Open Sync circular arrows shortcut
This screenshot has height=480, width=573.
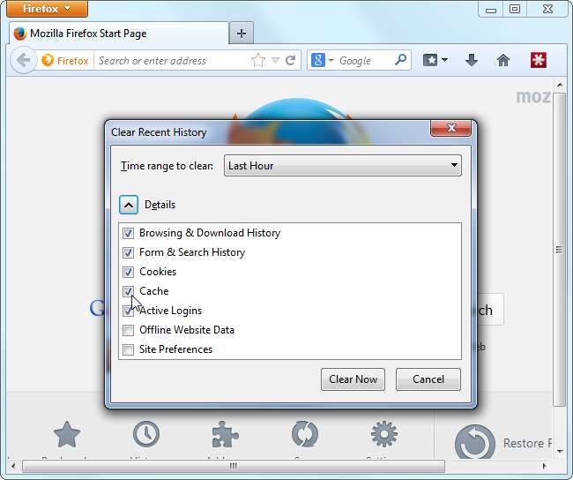305,434
